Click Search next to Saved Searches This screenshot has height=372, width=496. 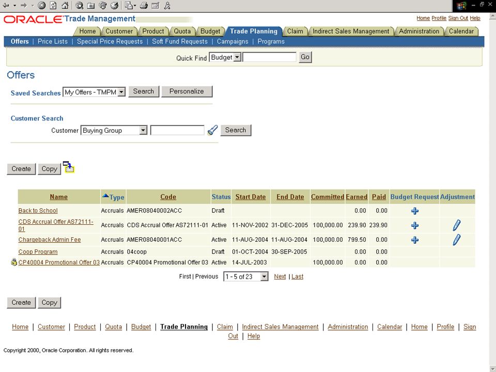[x=144, y=91]
